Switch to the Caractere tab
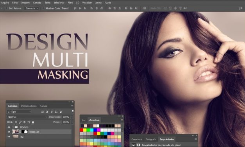The image size is (245, 147). pyautogui.click(x=137, y=139)
